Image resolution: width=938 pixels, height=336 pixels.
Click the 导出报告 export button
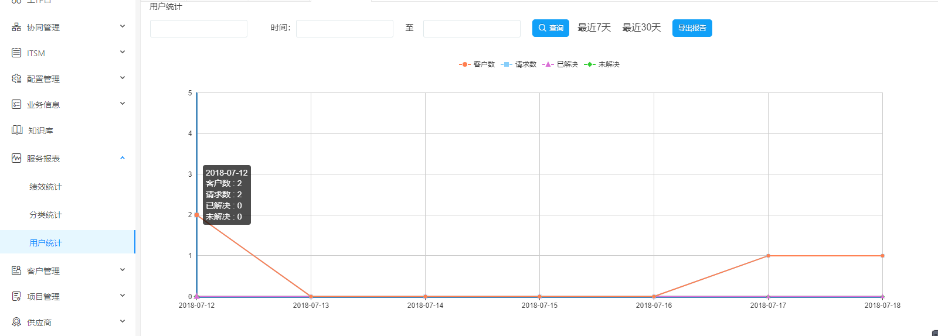coord(692,28)
